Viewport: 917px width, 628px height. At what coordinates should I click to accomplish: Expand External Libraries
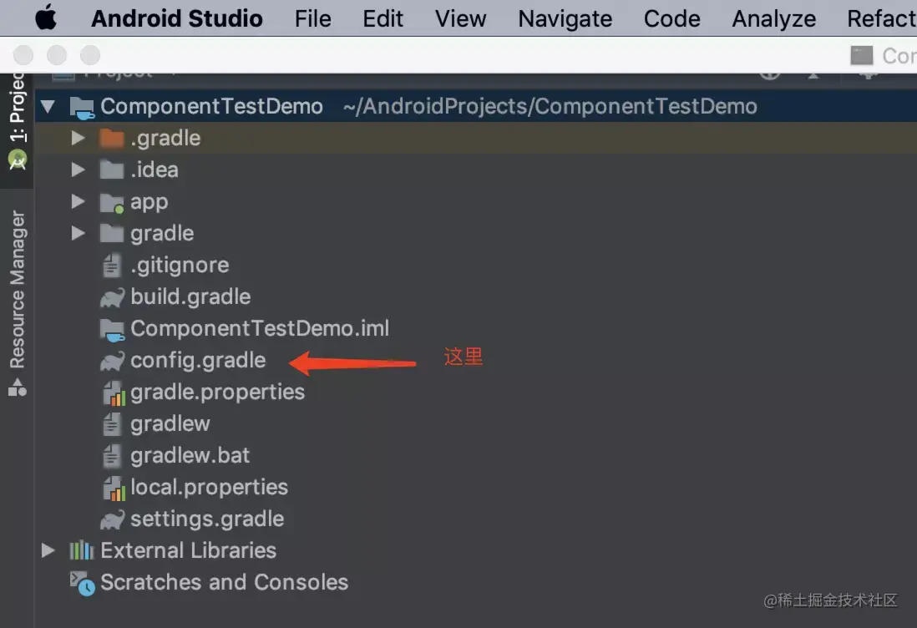click(48, 550)
